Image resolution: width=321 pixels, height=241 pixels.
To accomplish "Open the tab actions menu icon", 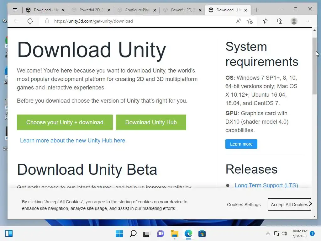I will (x=15, y=10).
